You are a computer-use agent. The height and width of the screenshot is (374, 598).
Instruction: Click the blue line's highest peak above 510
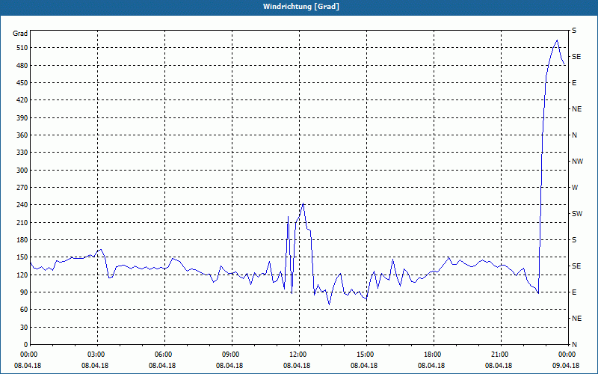click(557, 40)
